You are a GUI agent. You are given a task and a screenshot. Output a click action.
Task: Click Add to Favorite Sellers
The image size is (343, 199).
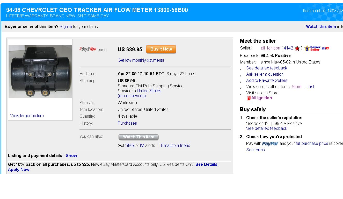tap(267, 80)
